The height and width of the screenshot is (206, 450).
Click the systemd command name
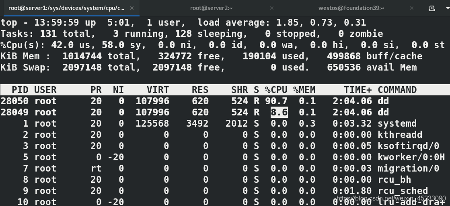[397, 123]
